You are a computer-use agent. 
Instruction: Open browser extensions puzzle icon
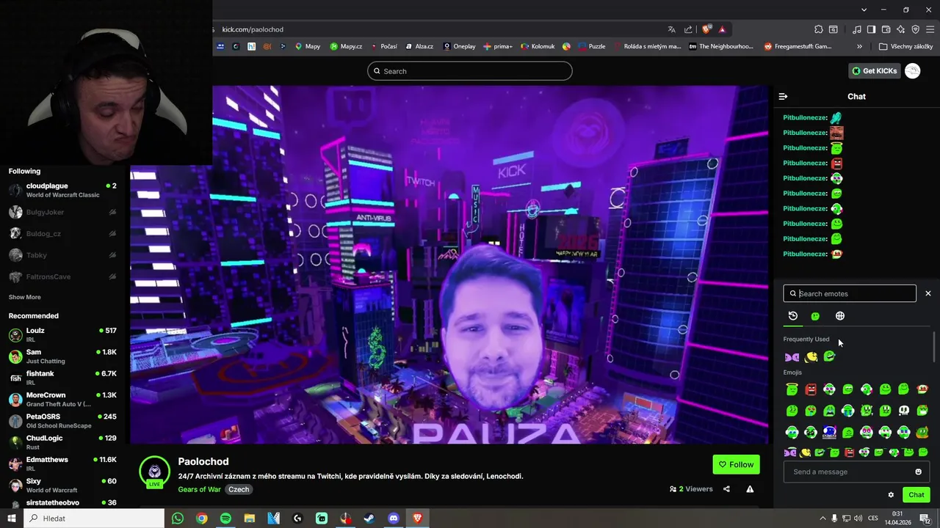[819, 29]
